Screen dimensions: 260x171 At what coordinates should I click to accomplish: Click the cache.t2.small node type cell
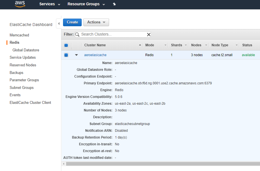[222, 55]
